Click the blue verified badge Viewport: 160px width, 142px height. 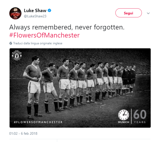49,10
